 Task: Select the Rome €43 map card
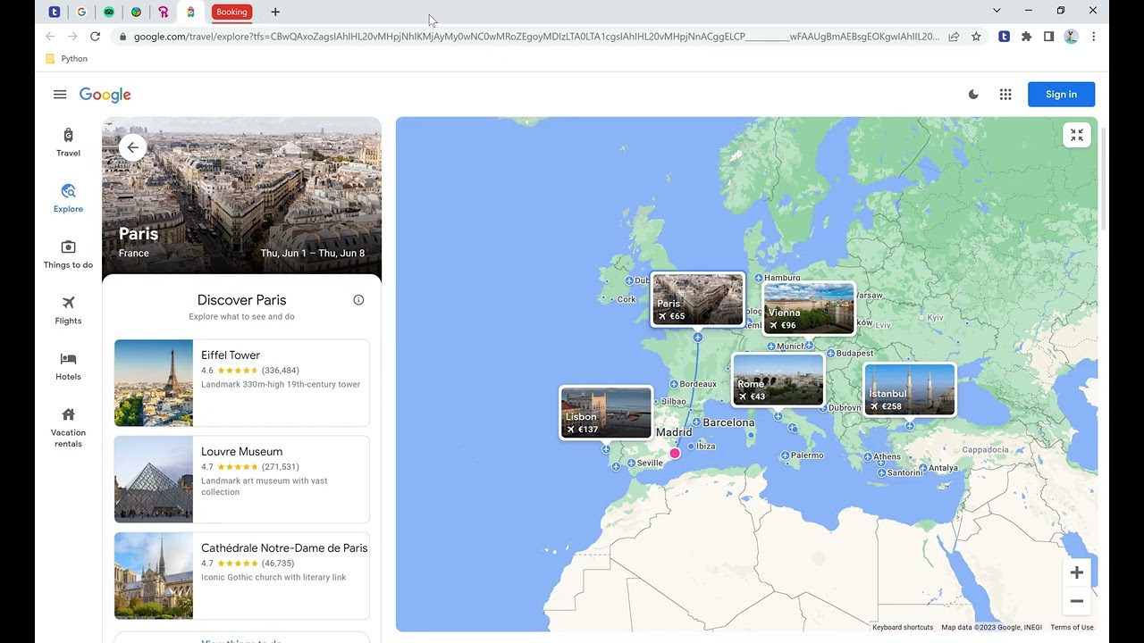tap(778, 380)
